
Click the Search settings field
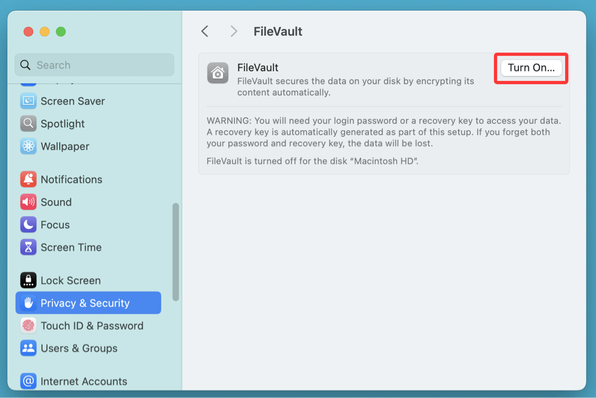coord(94,65)
